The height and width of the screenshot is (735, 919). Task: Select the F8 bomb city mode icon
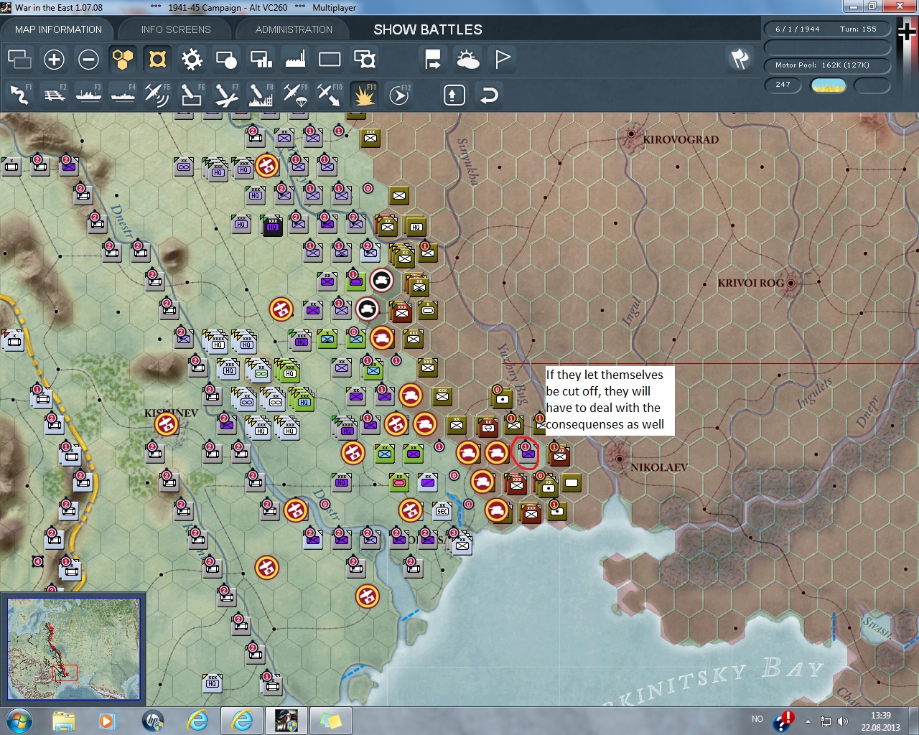pyautogui.click(x=261, y=95)
